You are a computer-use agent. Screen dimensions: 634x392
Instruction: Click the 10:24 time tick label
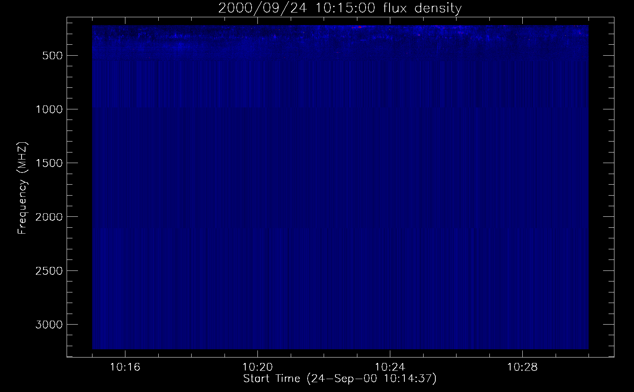point(390,367)
